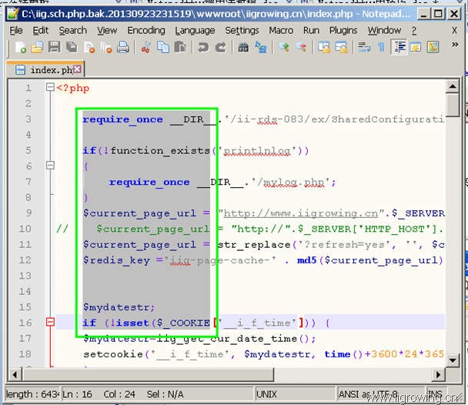The width and height of the screenshot is (468, 405).
Task: Click the www.iigrowing.cn URL on line 9
Action: [300, 213]
